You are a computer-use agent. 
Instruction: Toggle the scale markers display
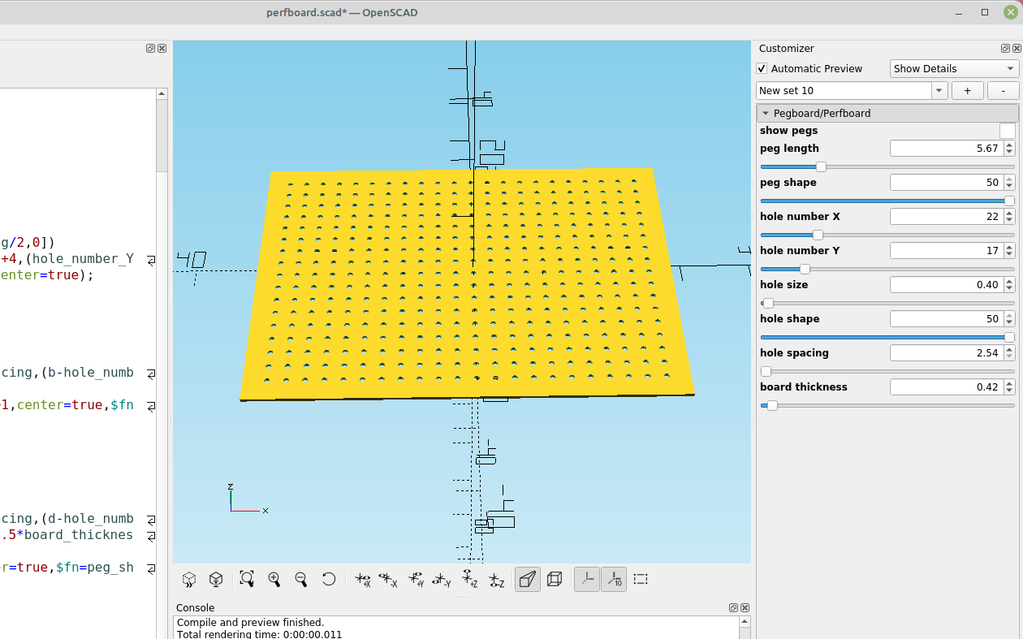pos(614,579)
